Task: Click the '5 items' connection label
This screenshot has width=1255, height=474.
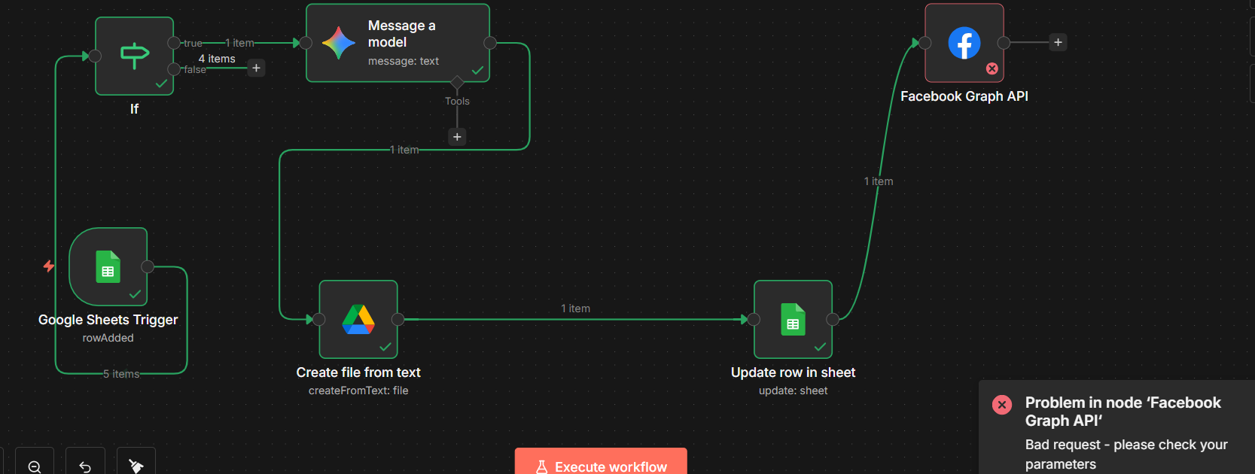Action: (x=121, y=374)
